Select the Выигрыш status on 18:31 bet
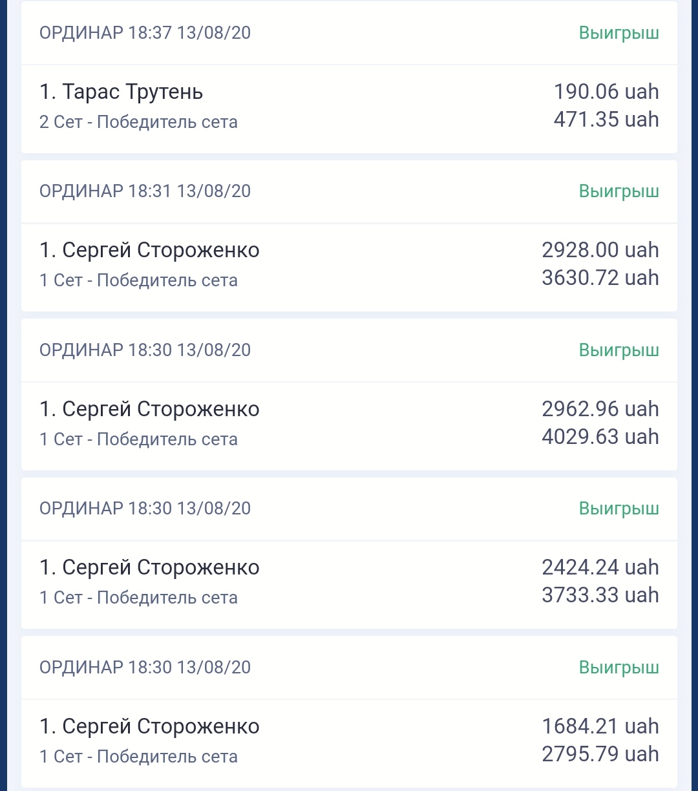 tap(619, 192)
